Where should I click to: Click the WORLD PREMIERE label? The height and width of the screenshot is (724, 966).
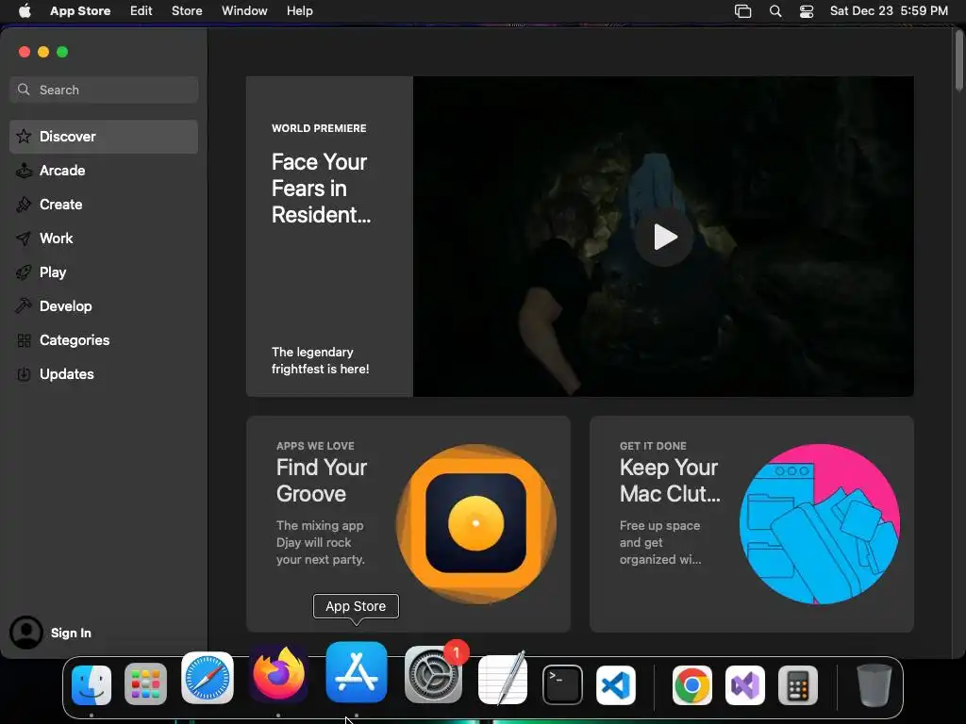[319, 128]
